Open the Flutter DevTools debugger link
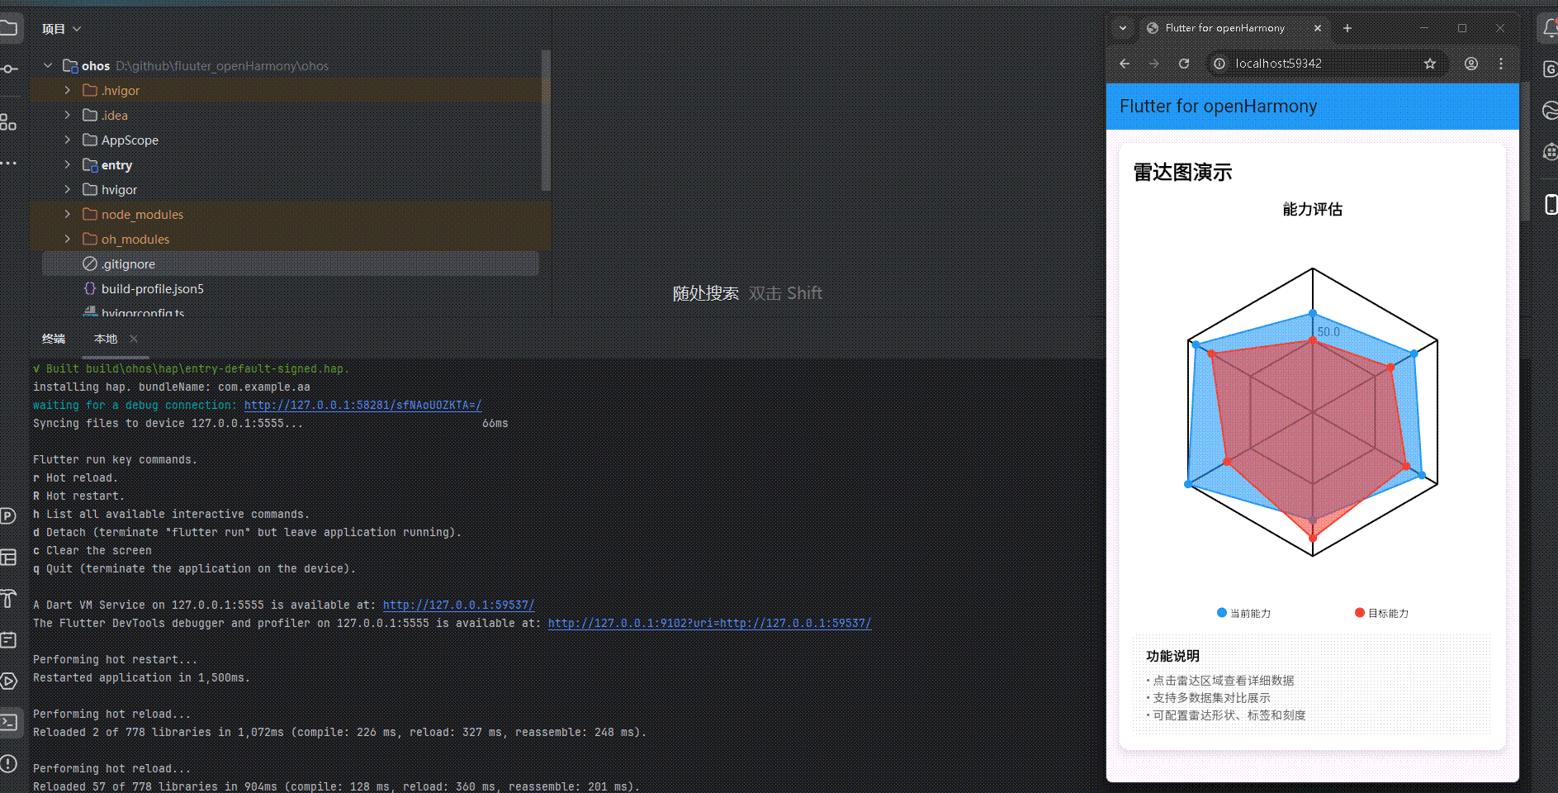This screenshot has width=1558, height=793. [x=710, y=623]
